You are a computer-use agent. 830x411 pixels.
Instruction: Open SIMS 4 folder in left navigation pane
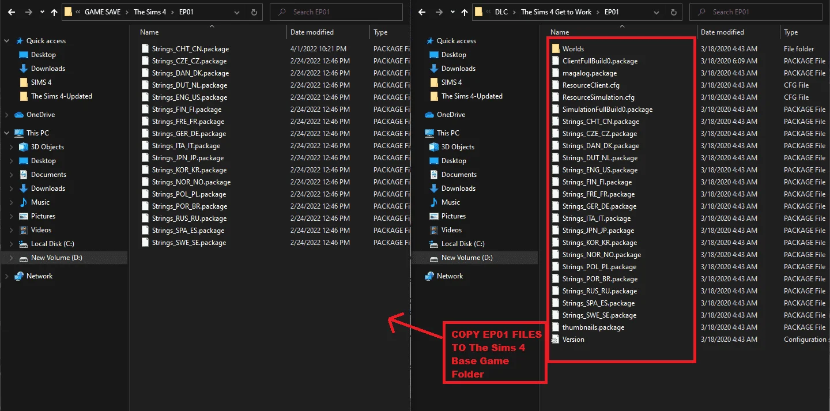click(x=41, y=82)
